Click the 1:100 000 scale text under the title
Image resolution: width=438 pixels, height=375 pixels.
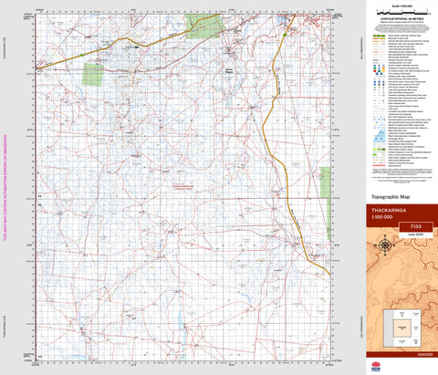point(381,217)
